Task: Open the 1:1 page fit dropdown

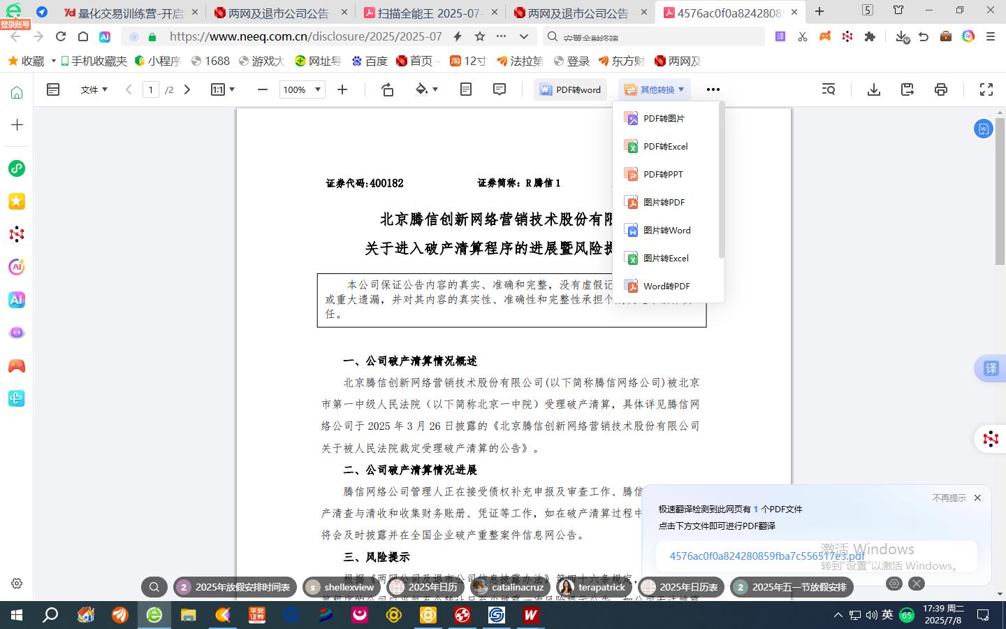Action: [222, 89]
